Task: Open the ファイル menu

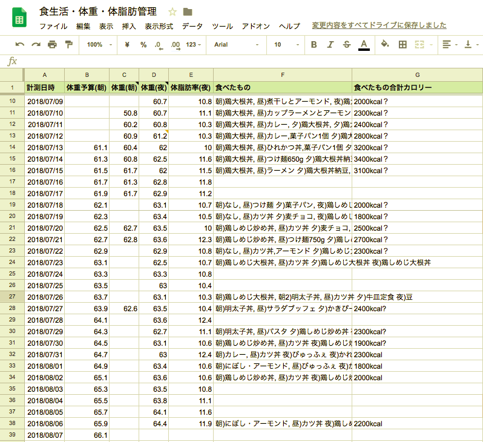Action: [x=53, y=26]
